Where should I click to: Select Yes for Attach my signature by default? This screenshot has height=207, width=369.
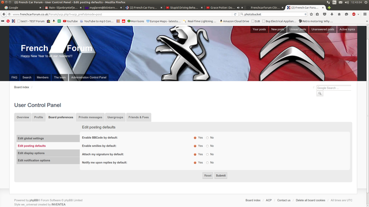pyautogui.click(x=195, y=155)
